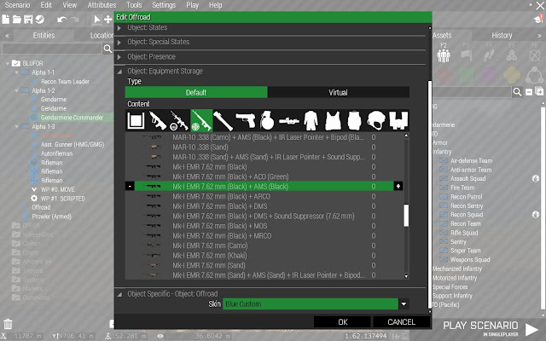Click the Assets search input field
This screenshot has width=546, height=341.
tap(472, 92)
